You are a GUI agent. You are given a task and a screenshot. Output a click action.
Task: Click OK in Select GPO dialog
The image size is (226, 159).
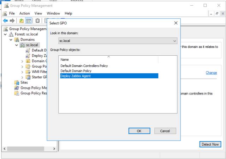click(x=139, y=131)
